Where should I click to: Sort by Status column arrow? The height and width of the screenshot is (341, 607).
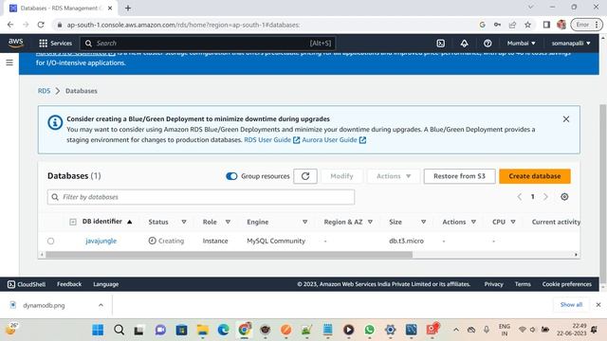coord(184,222)
